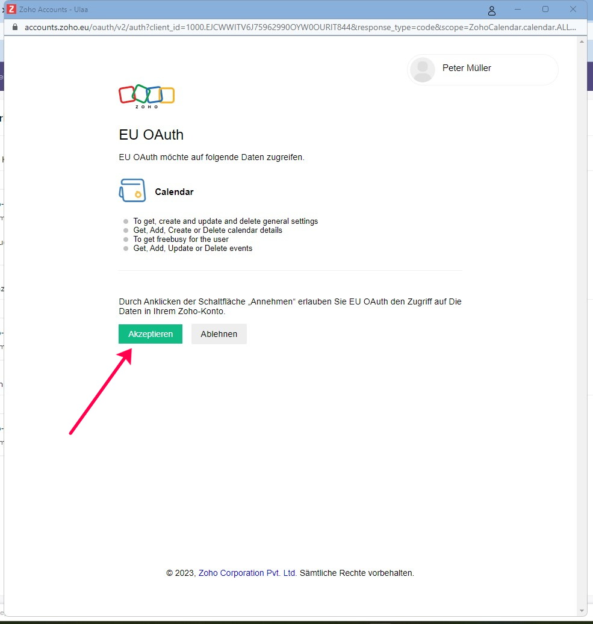The height and width of the screenshot is (624, 593).
Task: Minimize the Zoho Accounts window
Action: (518, 9)
